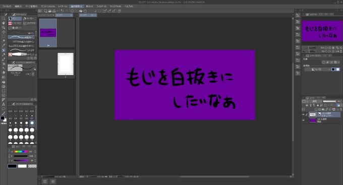This screenshot has width=343, height=185.
Task: Select the Airbrush tool
Action: coord(4,64)
